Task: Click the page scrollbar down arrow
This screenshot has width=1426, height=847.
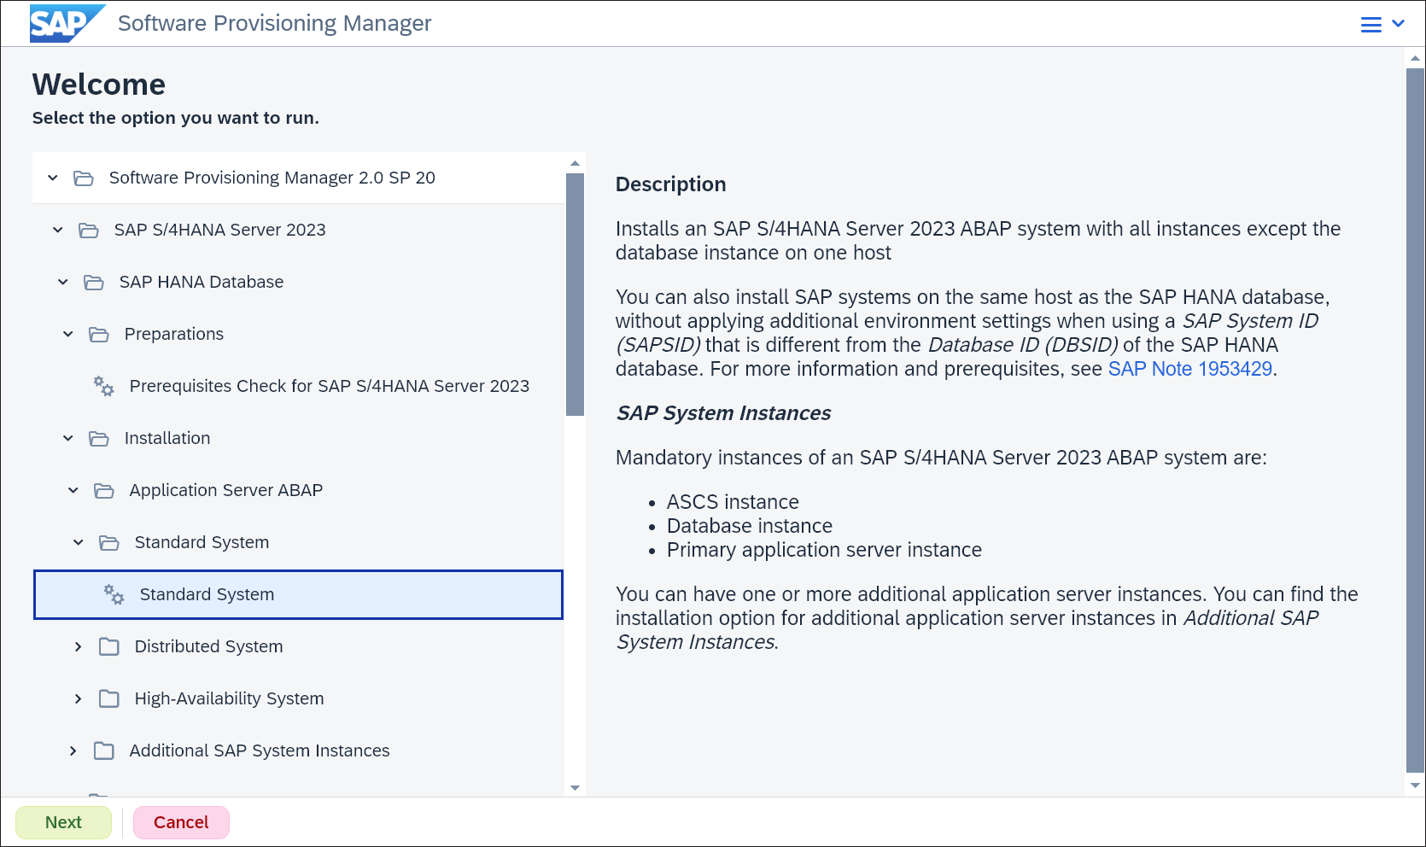Action: 1415,785
